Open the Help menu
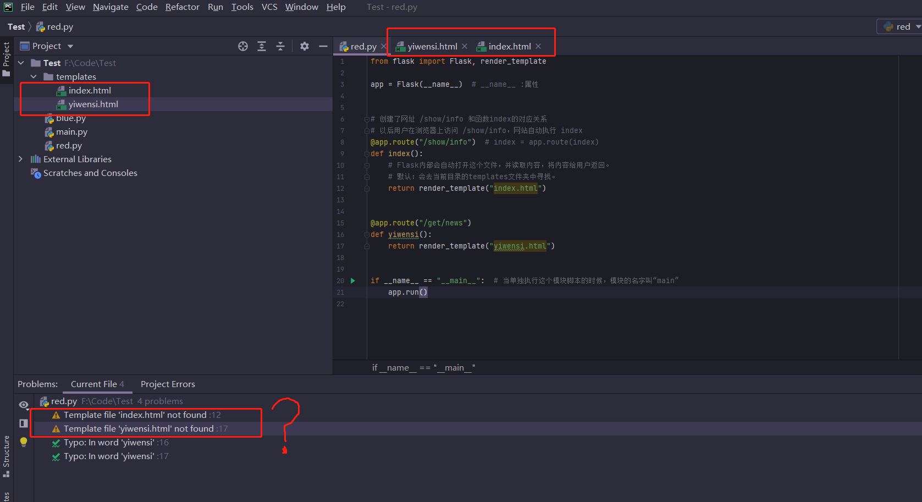The image size is (922, 502). point(336,7)
